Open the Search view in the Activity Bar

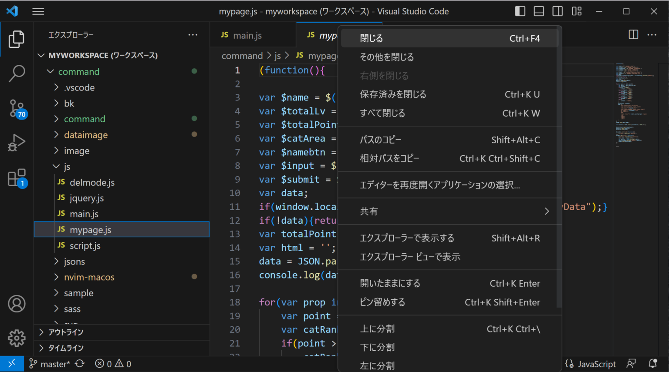pyautogui.click(x=17, y=74)
